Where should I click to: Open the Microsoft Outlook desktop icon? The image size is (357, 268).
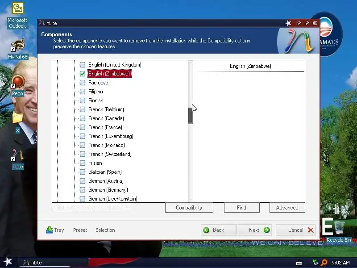point(17,15)
